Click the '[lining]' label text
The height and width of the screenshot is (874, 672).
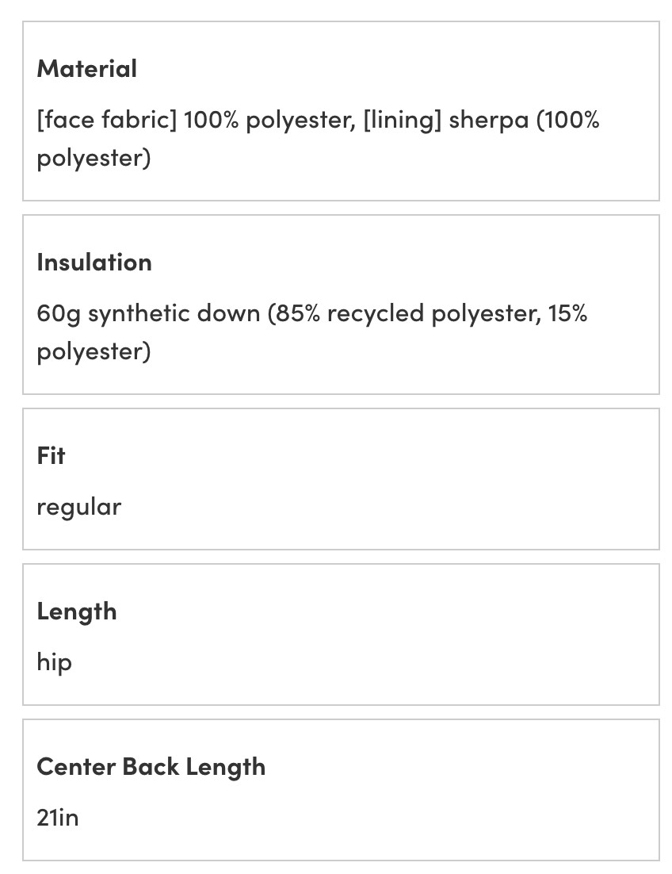pyautogui.click(x=402, y=121)
